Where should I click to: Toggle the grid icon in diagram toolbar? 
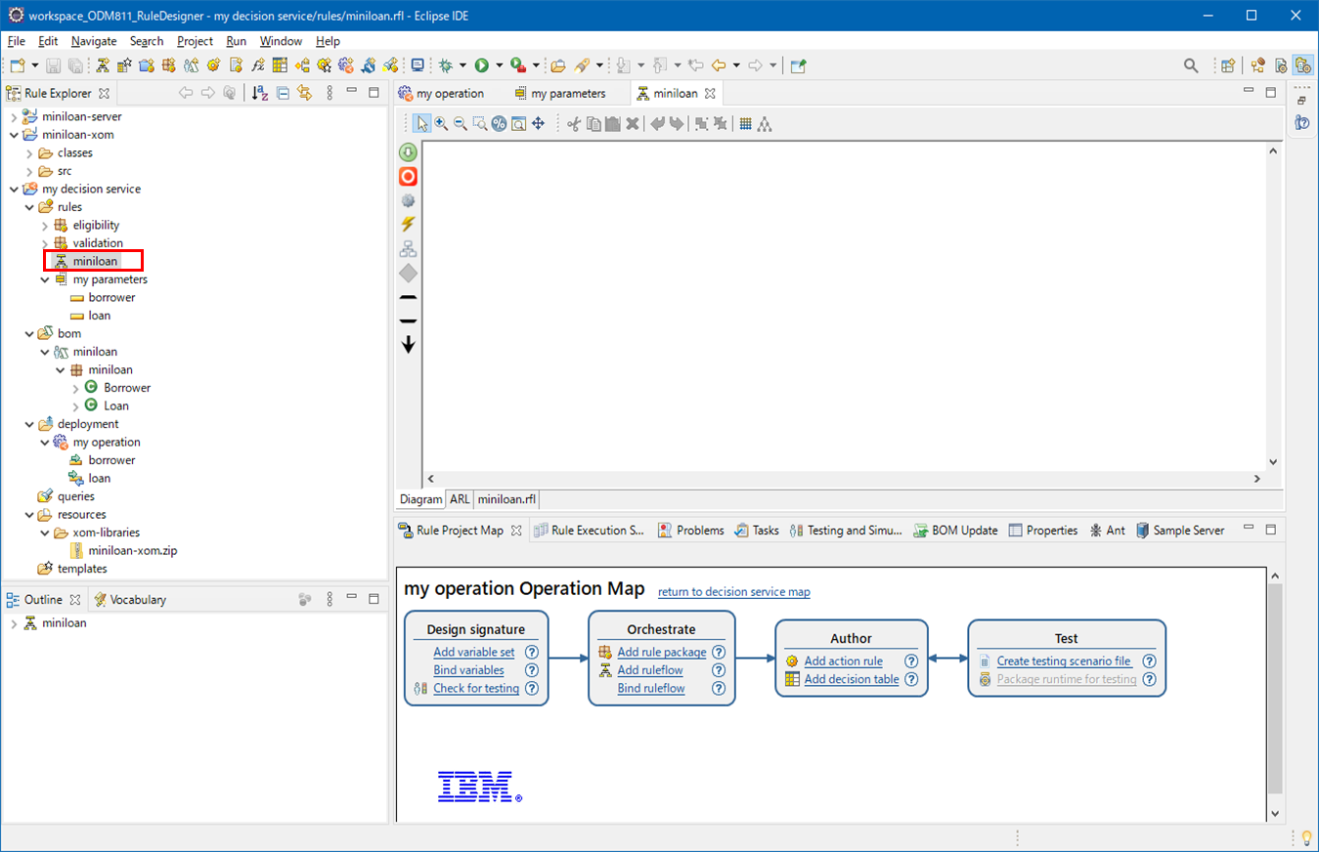[745, 123]
